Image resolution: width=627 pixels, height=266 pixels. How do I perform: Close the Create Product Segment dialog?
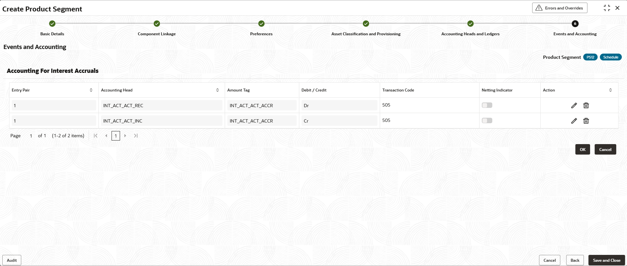point(618,8)
